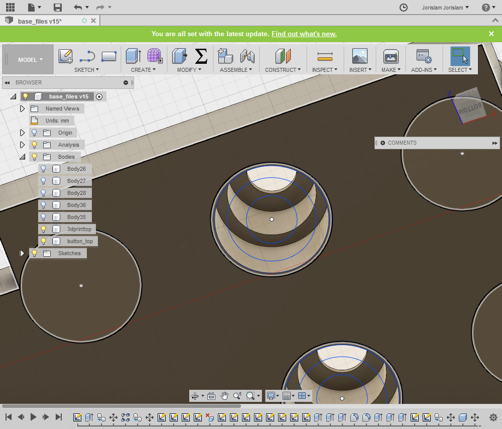
Task: Click the Scripts and Add-Ins icon
Action: coord(424,56)
